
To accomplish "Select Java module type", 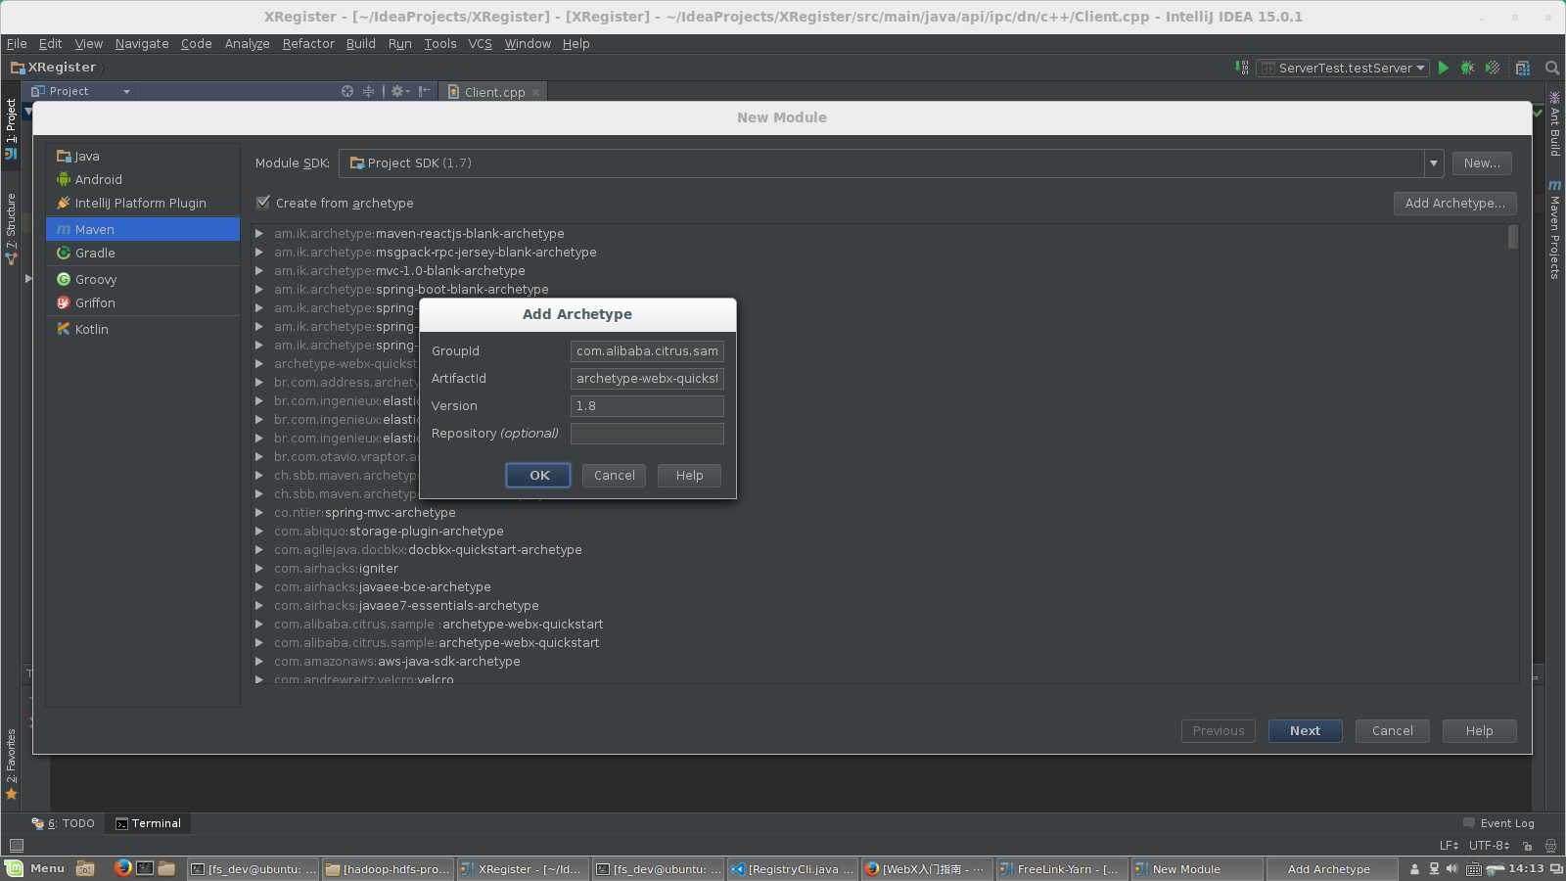I will (143, 156).
